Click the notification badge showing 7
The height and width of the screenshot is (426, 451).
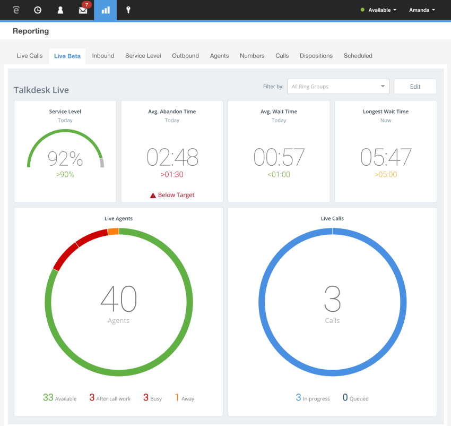point(86,5)
